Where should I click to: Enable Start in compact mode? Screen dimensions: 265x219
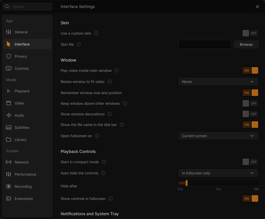pos(250,162)
